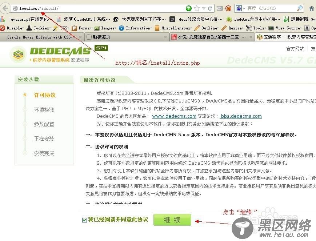Image resolution: width=316 pixels, height=241 pixels.
Task: Open the View Source developer toolbar menu
Action: (x=285, y=28)
